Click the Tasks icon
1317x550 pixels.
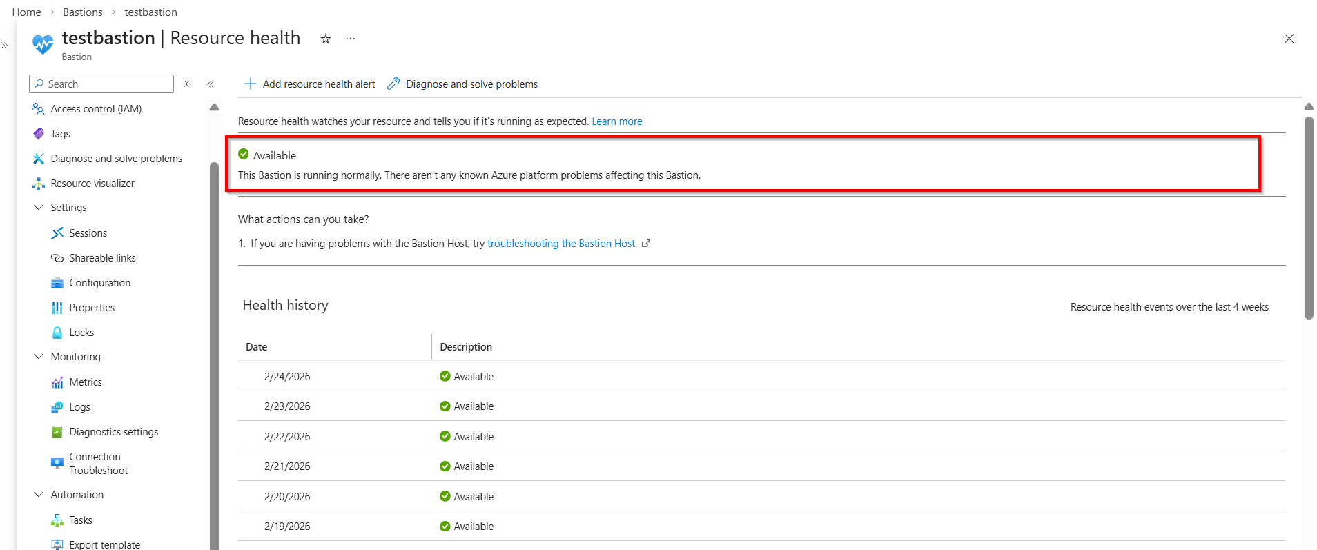pyautogui.click(x=57, y=520)
